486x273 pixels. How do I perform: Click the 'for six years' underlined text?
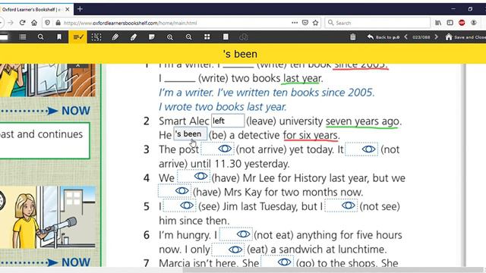[311, 135]
